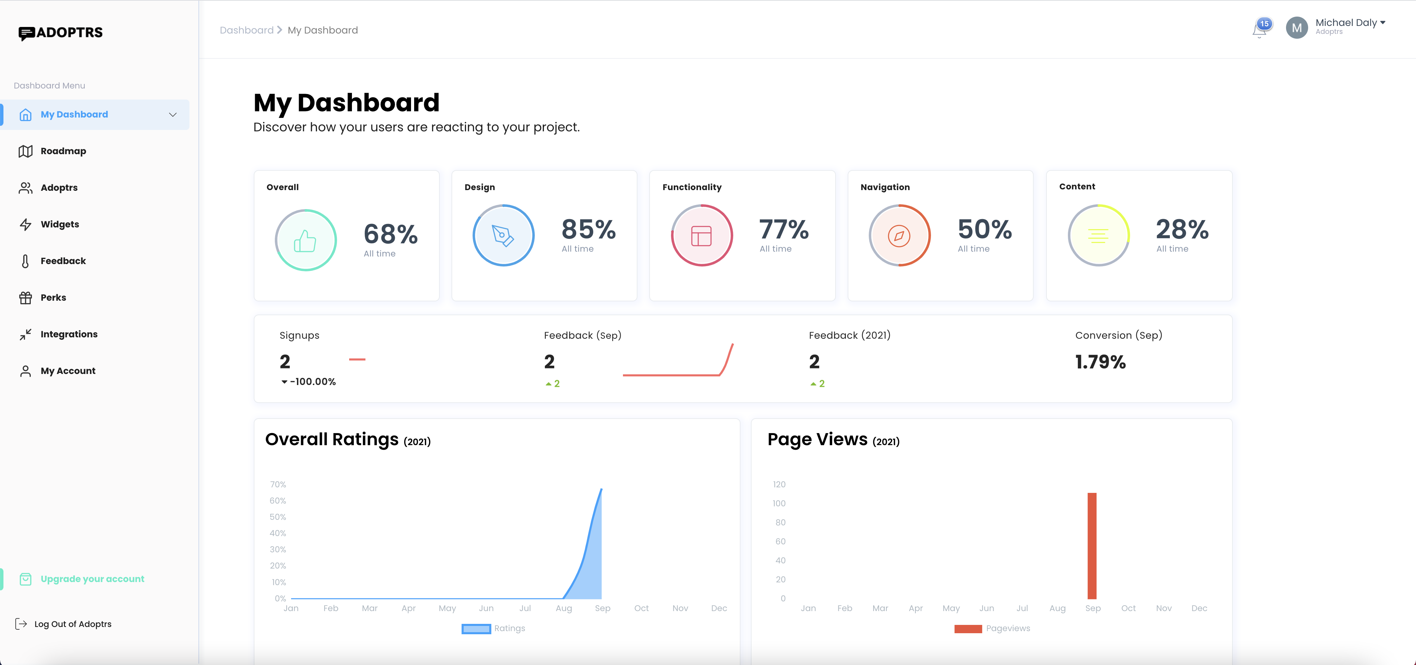The image size is (1416, 665).
Task: Click the ADOPTRS logo
Action: tap(60, 32)
